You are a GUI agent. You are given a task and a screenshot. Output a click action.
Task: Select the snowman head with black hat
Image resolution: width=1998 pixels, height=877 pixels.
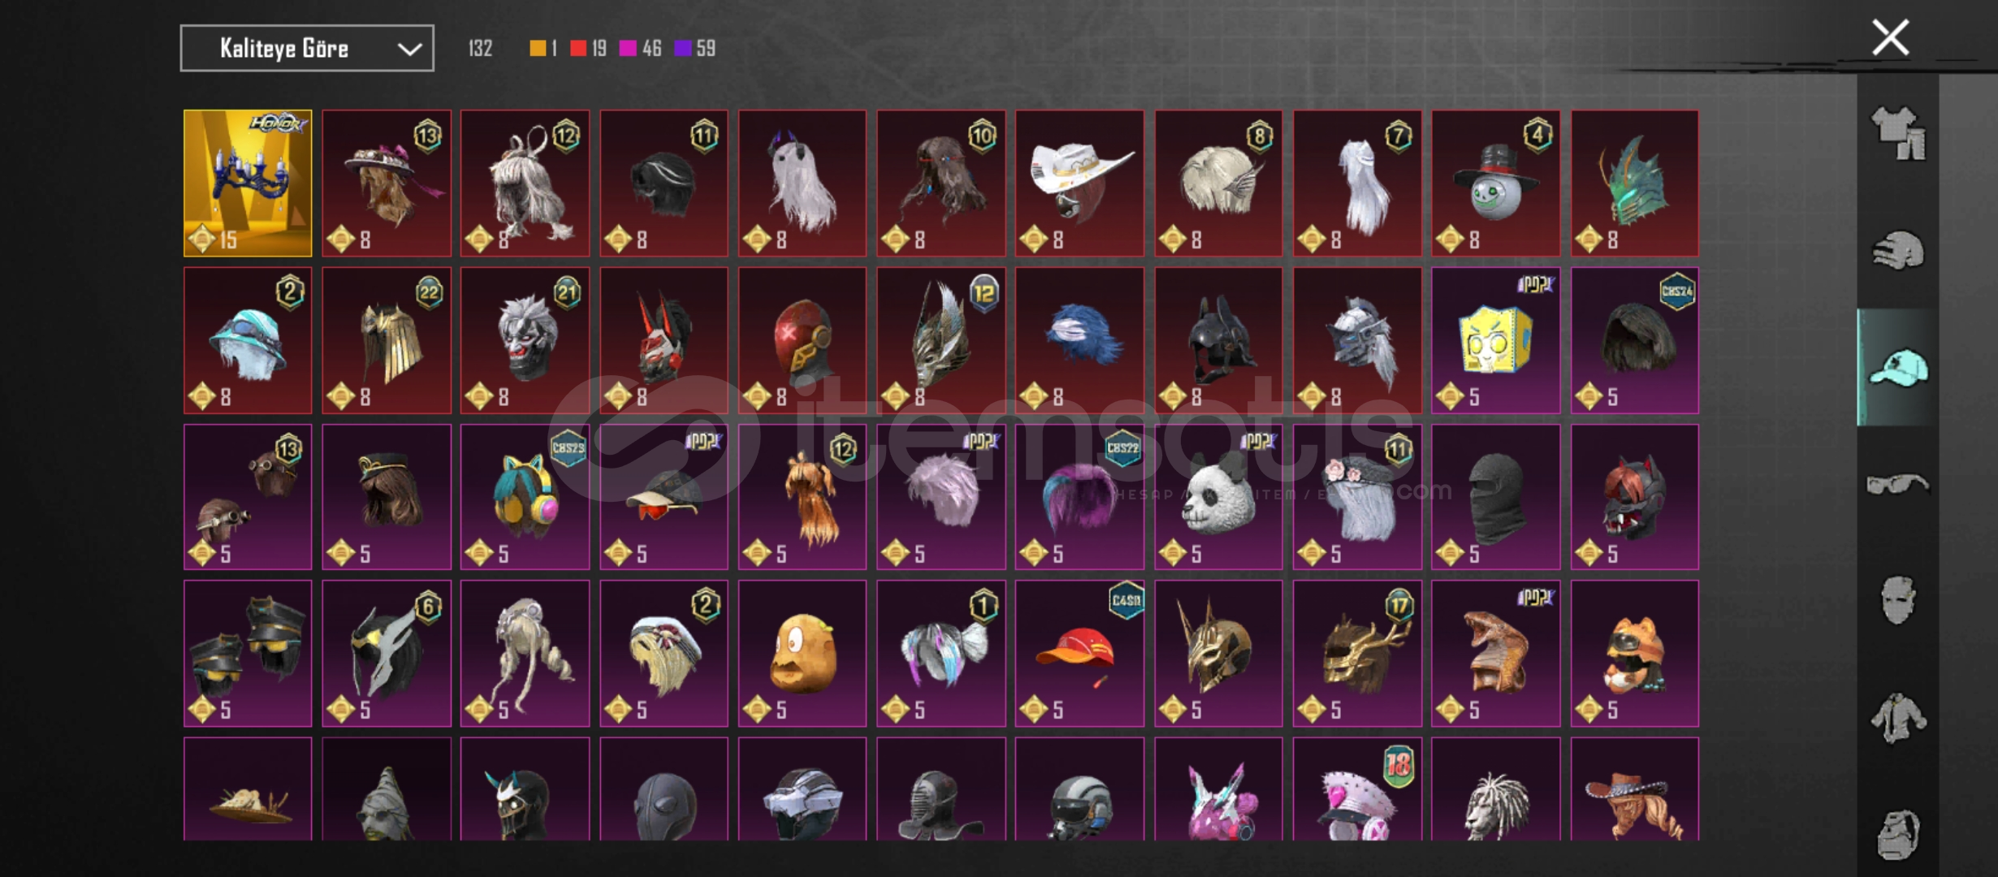tap(1495, 184)
